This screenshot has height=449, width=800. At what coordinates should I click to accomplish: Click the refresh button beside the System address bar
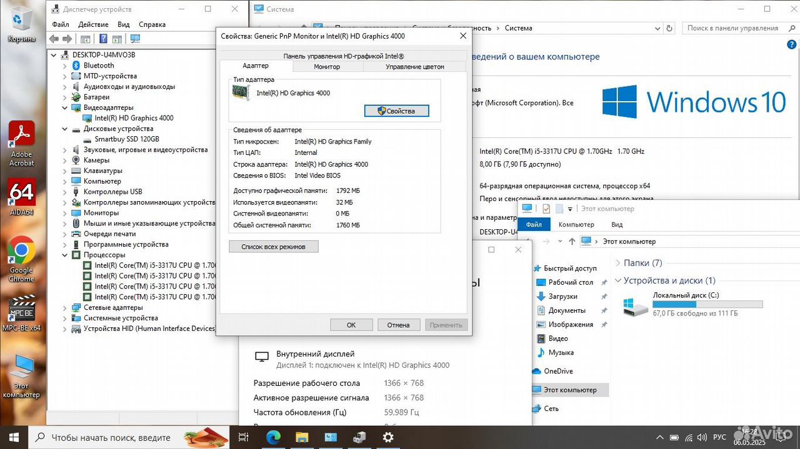pyautogui.click(x=670, y=28)
